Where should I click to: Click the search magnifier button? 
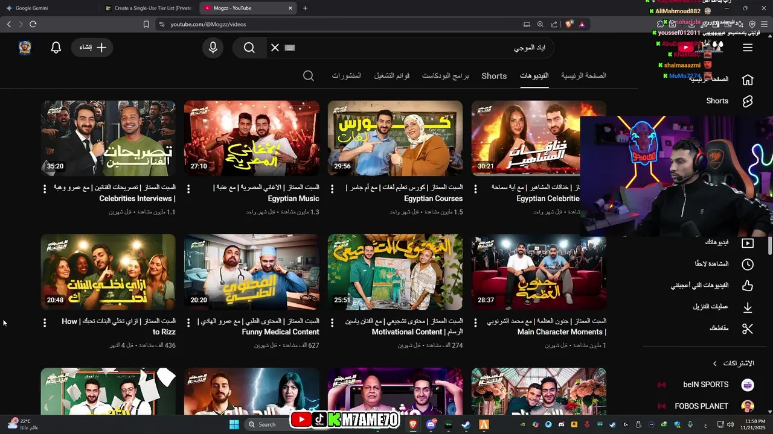(249, 48)
